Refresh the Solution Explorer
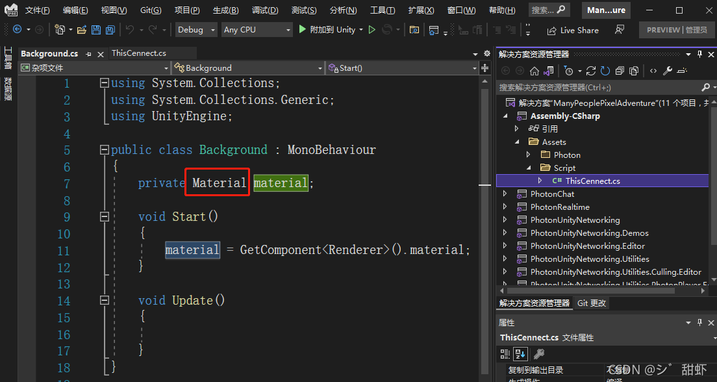This screenshot has height=382, width=717. tap(604, 70)
